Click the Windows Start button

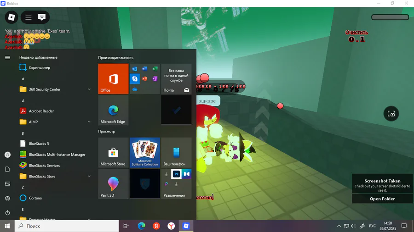click(x=7, y=226)
